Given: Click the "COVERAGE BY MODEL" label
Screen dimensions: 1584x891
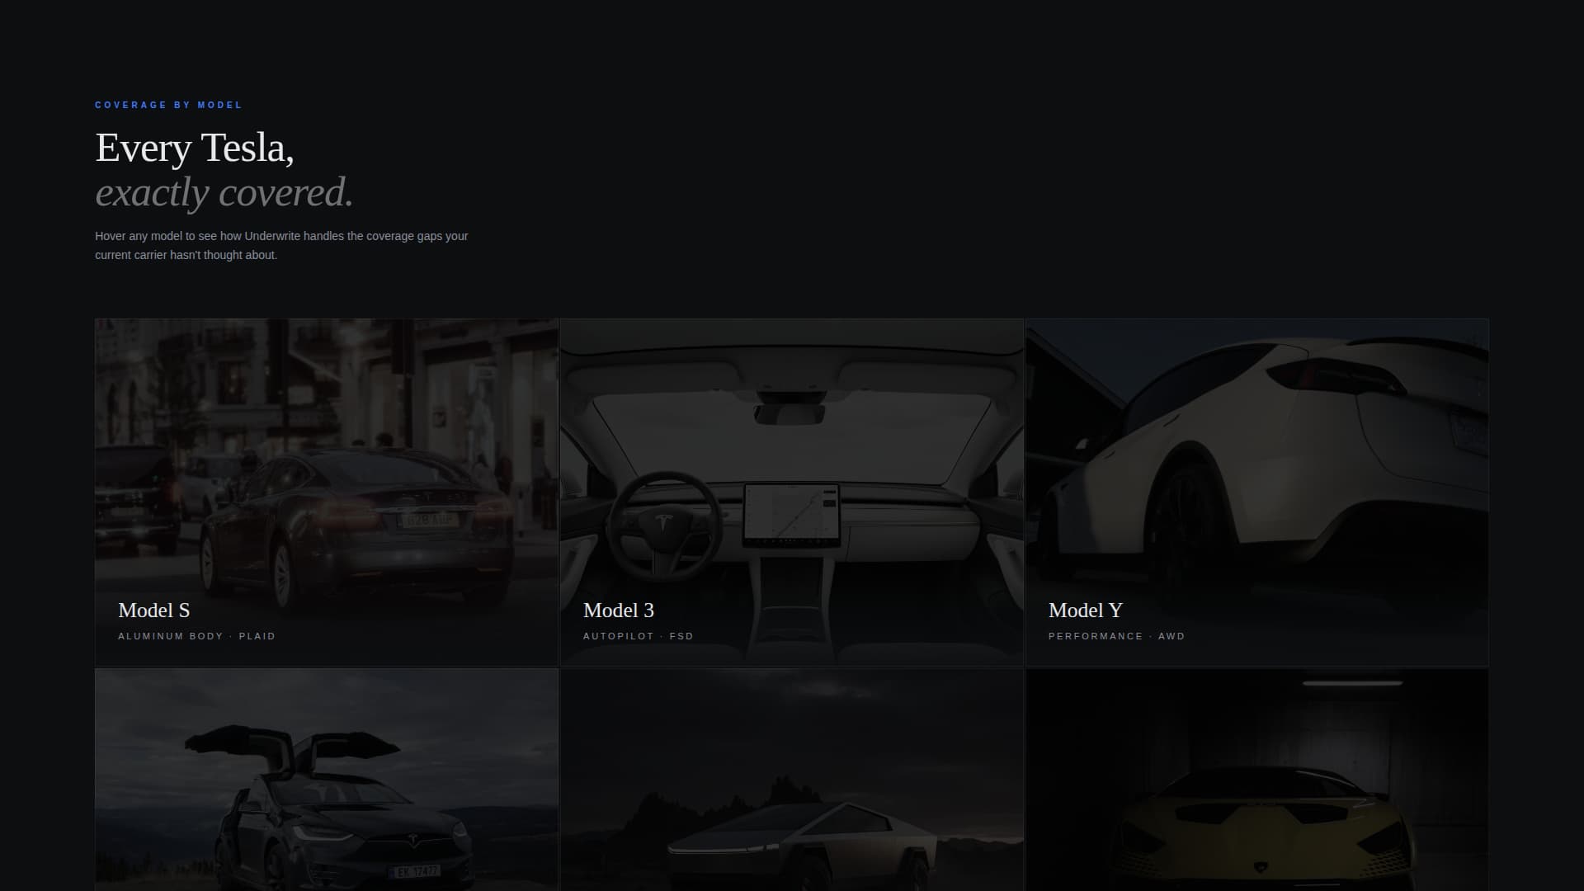Looking at the screenshot, I should [169, 105].
